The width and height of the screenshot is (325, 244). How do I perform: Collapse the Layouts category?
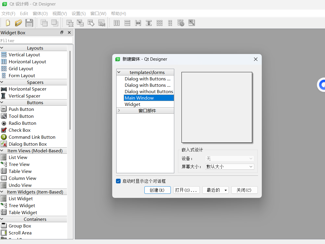tap(2, 48)
